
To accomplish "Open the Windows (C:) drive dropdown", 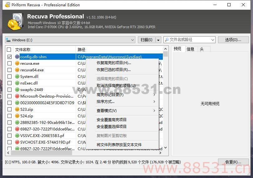I will tap(133, 40).
